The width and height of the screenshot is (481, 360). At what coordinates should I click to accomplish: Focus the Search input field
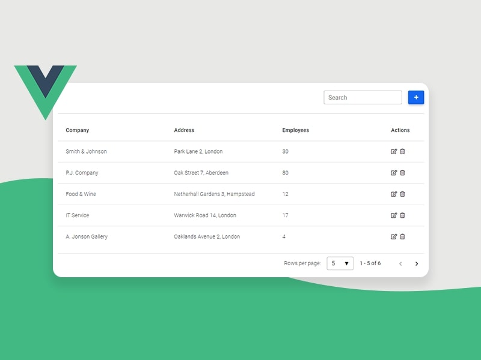tap(363, 97)
